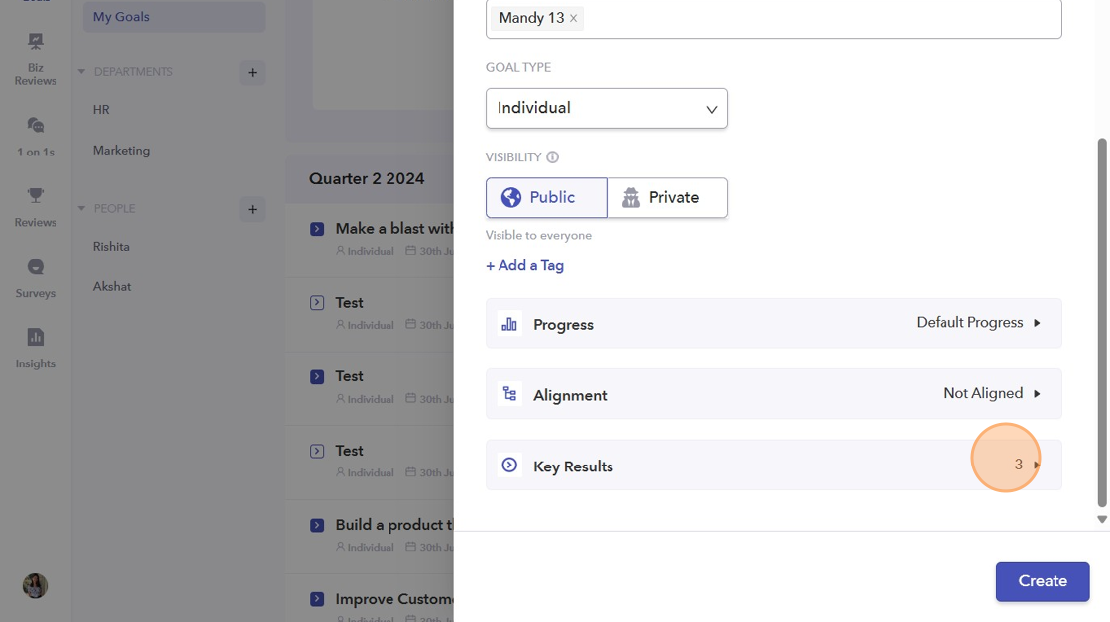Expand the Progress section

773,324
